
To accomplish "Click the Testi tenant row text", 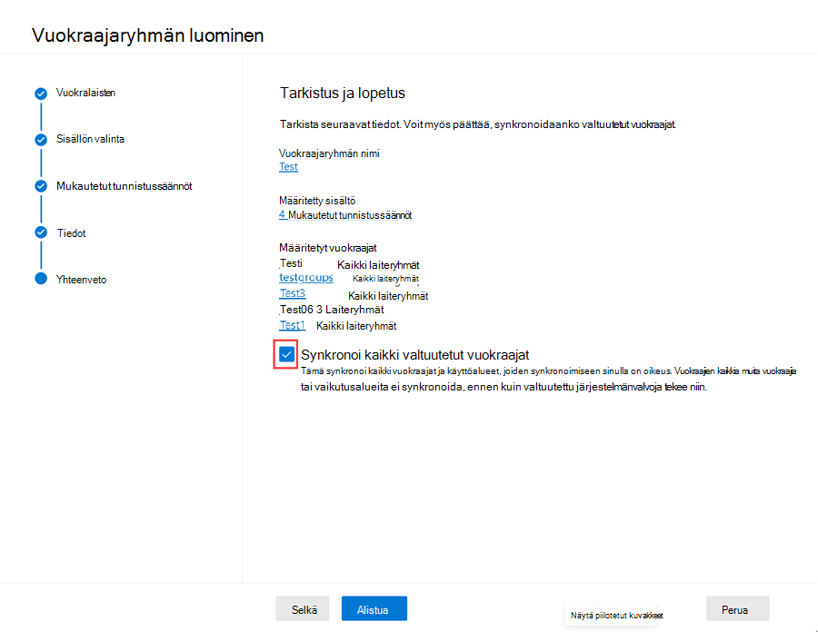I will [291, 263].
